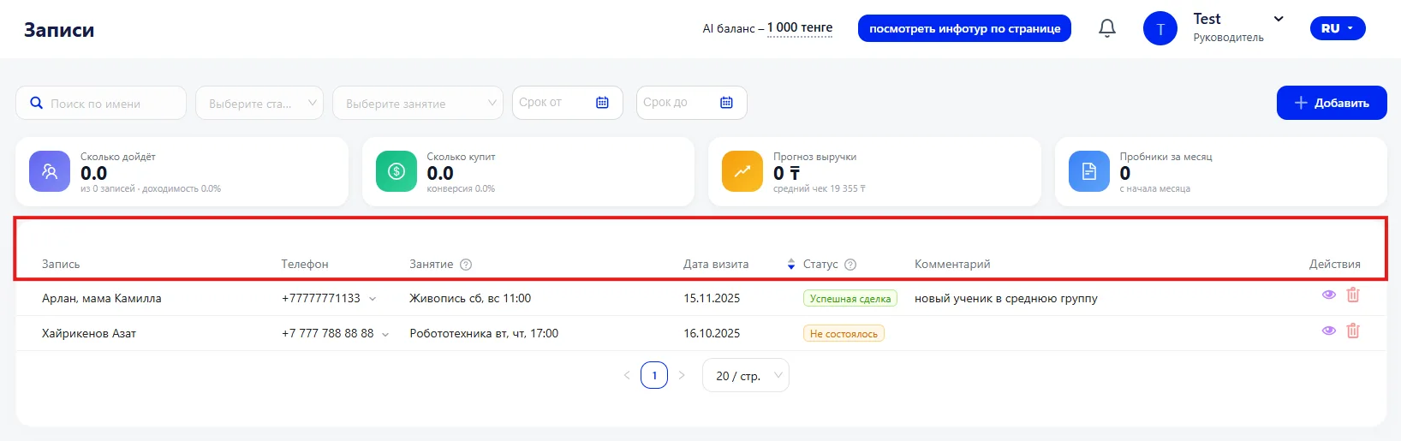Open the RU language selector
The image size is (1401, 441).
(1338, 28)
